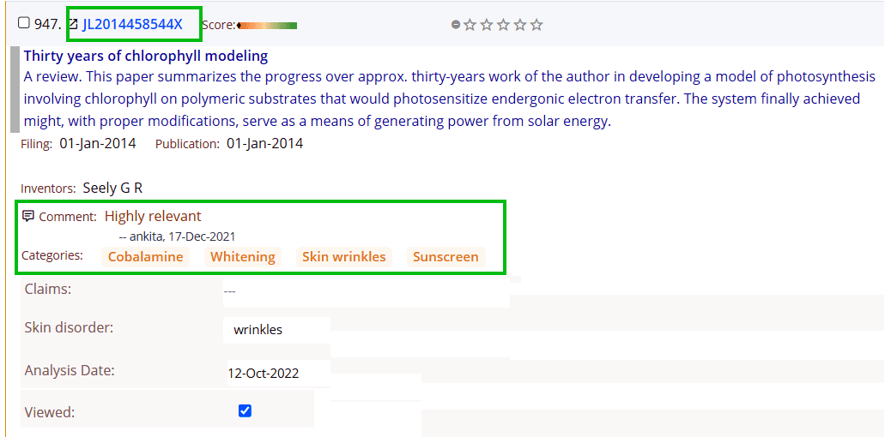Click inventor name Seely G R

click(112, 189)
